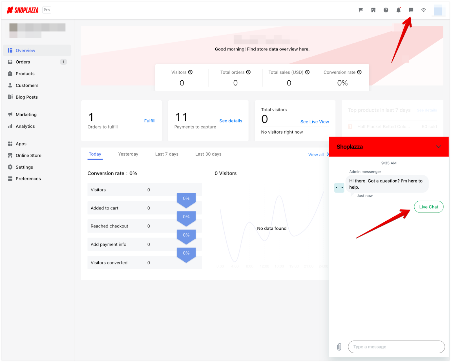Open Analytics in the sidebar
Viewport: 451px width, 362px height.
coord(37,126)
